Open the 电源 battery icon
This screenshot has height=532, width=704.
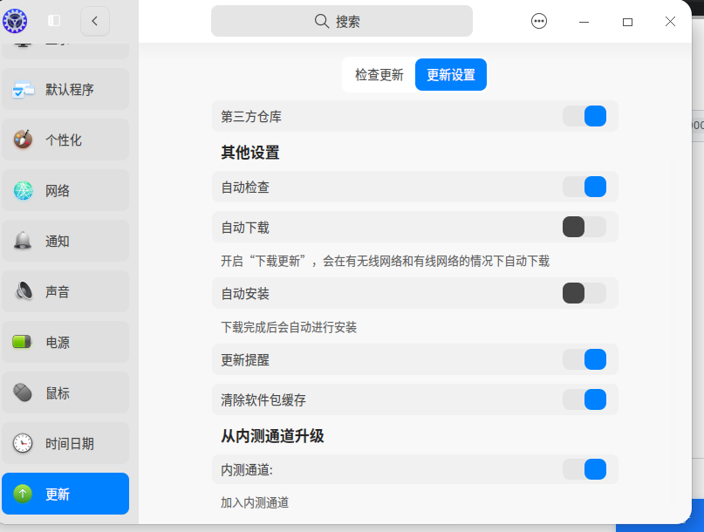point(22,342)
